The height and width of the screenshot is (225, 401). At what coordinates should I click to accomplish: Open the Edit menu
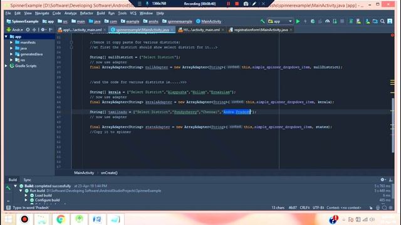(18, 13)
